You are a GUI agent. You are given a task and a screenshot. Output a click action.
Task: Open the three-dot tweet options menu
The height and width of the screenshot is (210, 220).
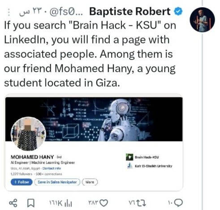click(x=9, y=12)
